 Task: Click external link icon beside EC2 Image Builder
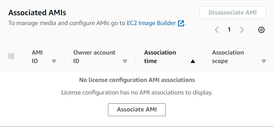click(181, 23)
